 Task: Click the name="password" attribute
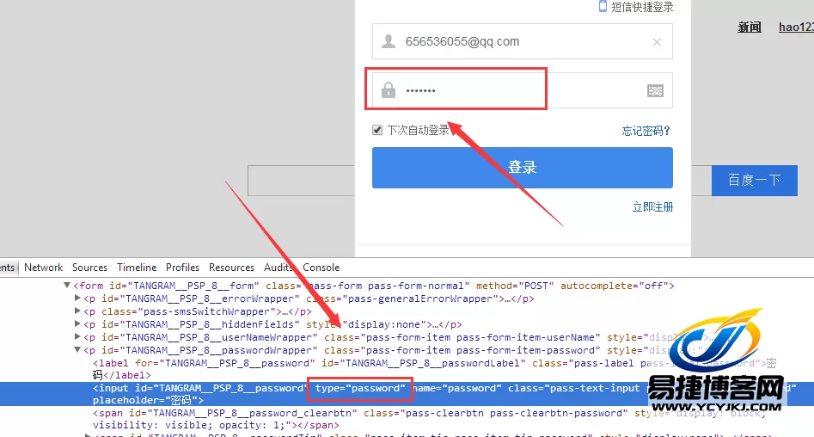click(456, 388)
